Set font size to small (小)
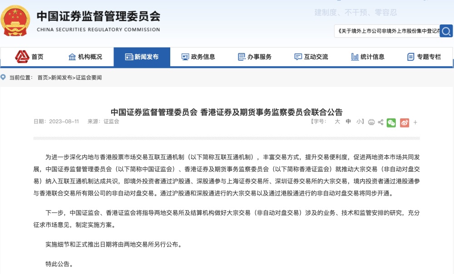Viewport: 454px width, 274px height. click(x=359, y=122)
